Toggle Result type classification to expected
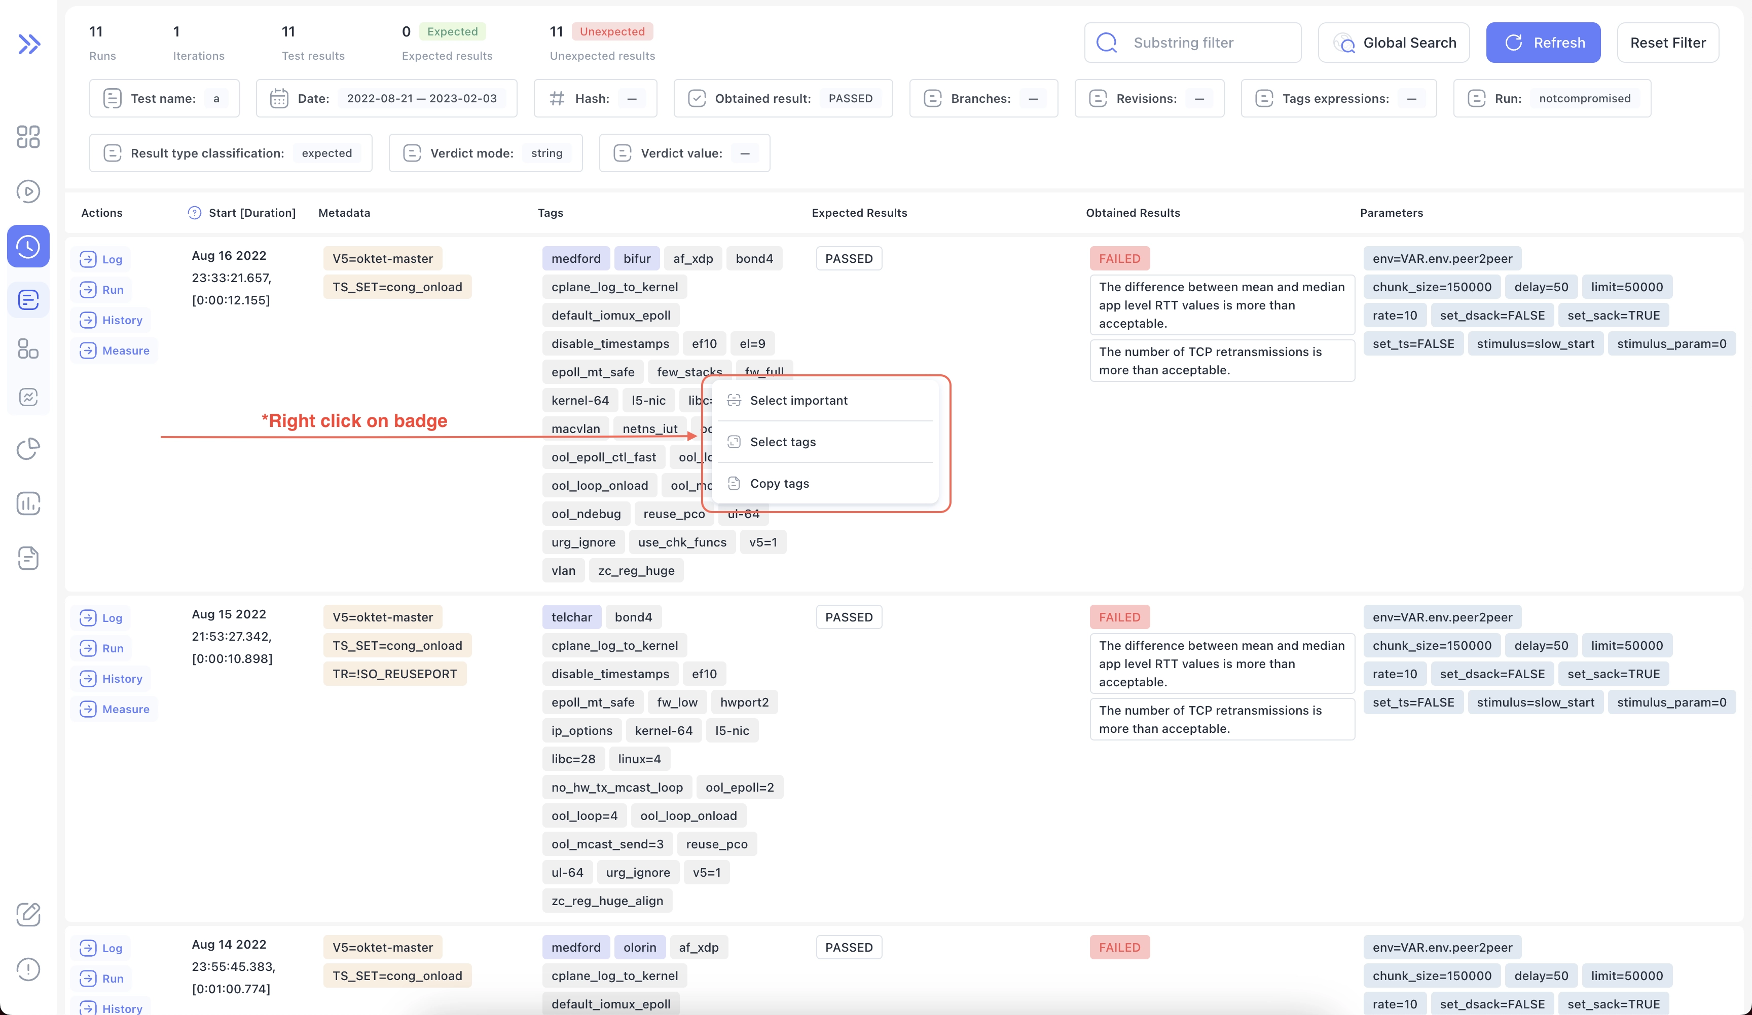 tap(326, 153)
